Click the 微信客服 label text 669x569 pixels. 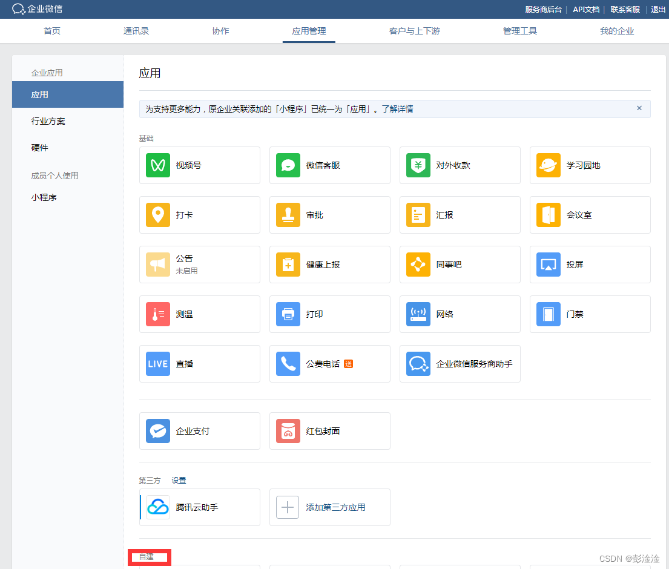323,165
